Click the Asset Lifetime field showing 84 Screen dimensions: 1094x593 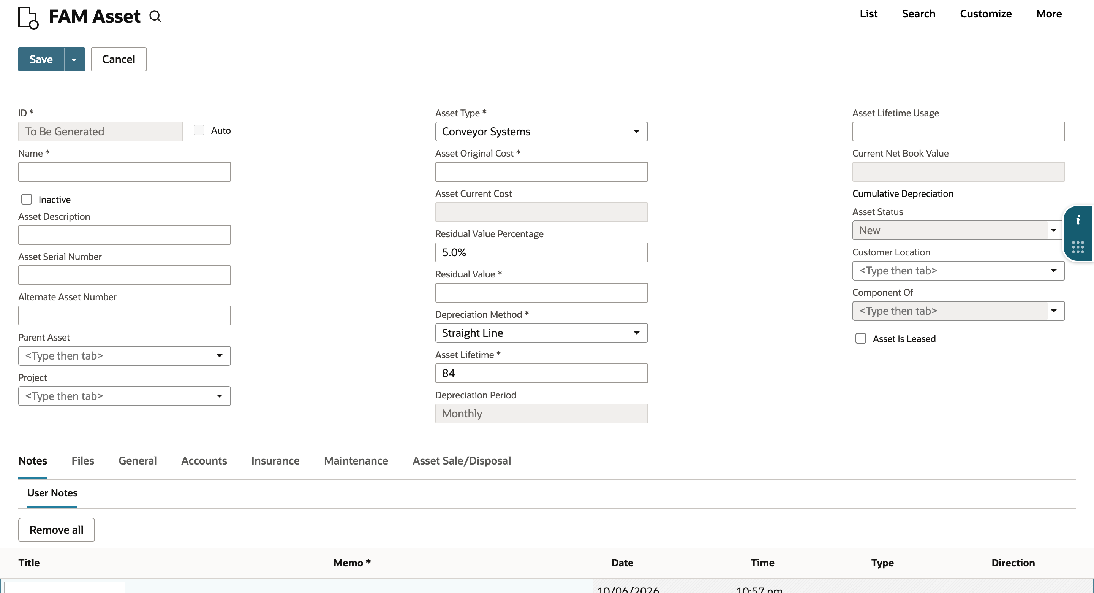pyautogui.click(x=541, y=373)
